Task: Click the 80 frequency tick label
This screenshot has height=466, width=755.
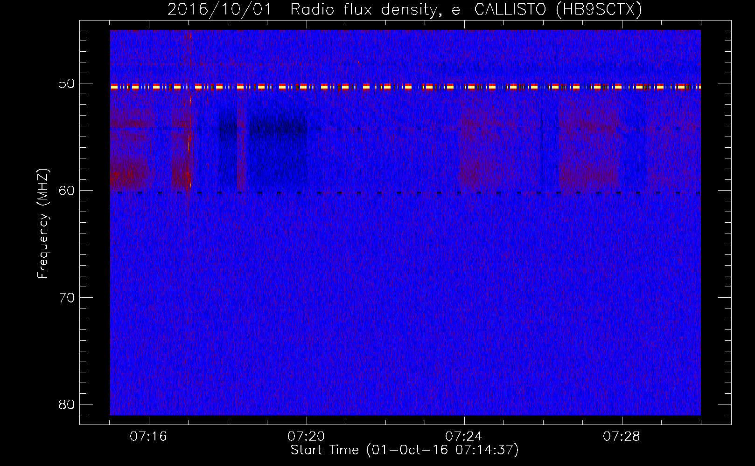Action: [67, 404]
